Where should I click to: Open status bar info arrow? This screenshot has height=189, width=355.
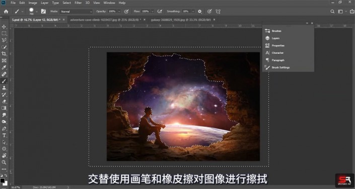68,187
